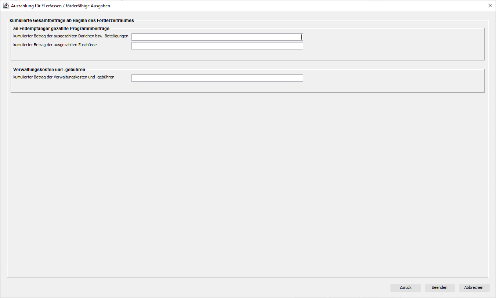This screenshot has height=298, width=496.
Task: Click the application icon in the title bar
Action: click(6, 6)
